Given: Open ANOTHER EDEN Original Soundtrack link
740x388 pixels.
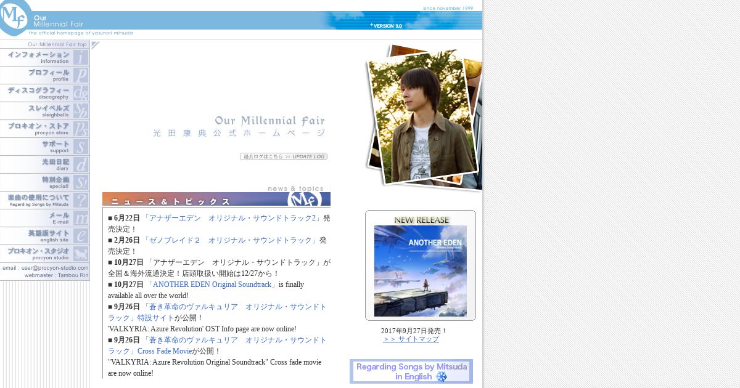Looking at the screenshot, I should pos(212,285).
